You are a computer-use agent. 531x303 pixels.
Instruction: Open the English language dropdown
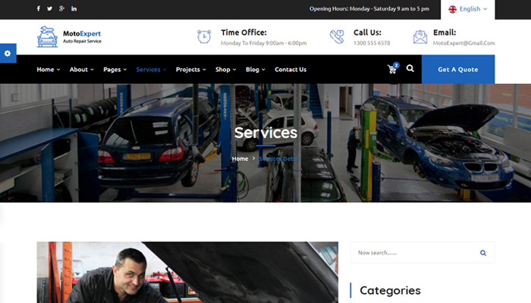point(467,9)
